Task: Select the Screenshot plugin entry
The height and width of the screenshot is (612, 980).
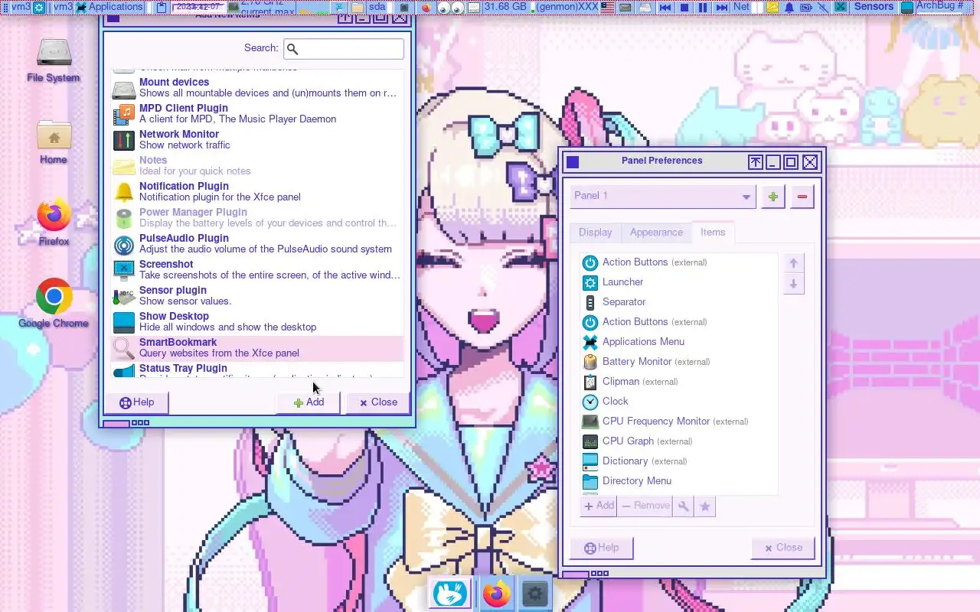Action: point(257,269)
